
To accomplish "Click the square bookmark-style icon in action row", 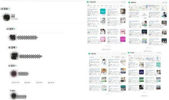I will tap(37, 82).
